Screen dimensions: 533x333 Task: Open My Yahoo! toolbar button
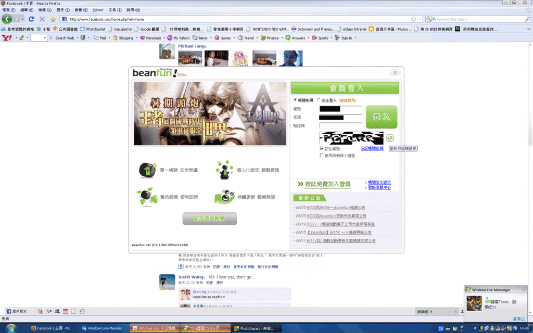pos(179,38)
